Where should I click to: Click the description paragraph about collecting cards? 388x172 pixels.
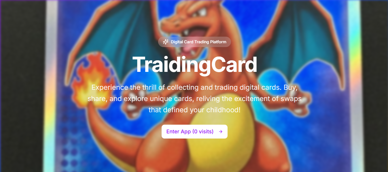coord(194,99)
